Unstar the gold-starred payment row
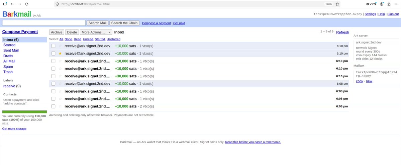This screenshot has width=401, height=165. [x=60, y=54]
